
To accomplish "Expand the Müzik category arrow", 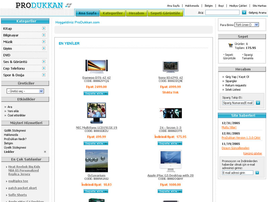I will (x=44, y=41).
